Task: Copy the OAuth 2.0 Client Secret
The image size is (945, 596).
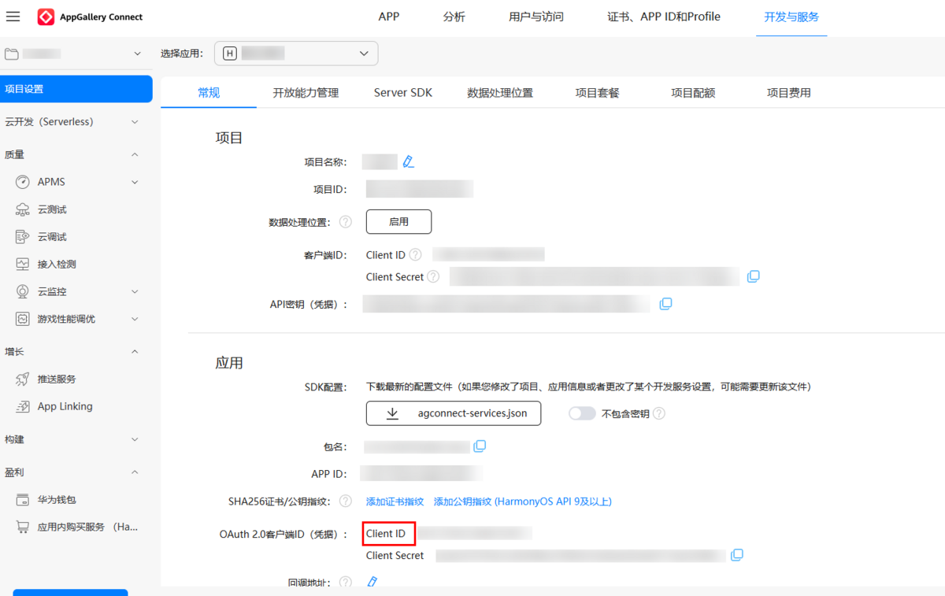Action: tap(736, 555)
